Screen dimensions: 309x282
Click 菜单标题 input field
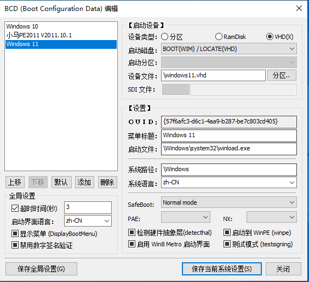tap(229, 136)
